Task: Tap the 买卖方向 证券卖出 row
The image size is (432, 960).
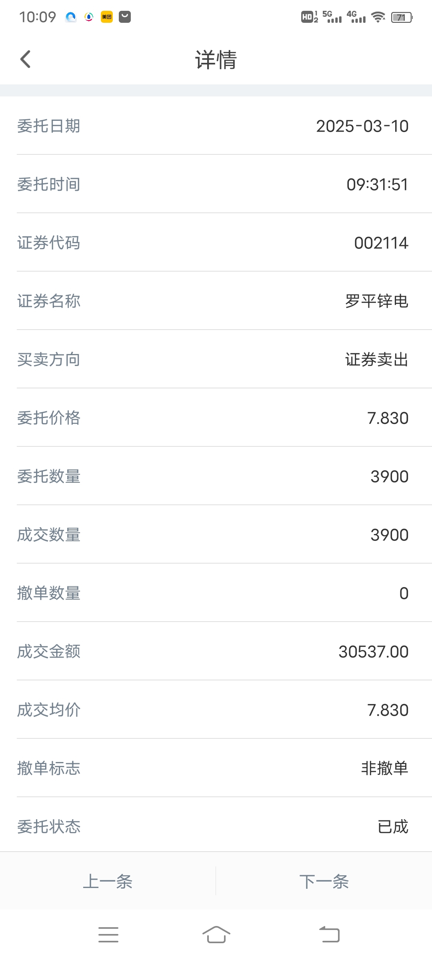Action: 216,359
